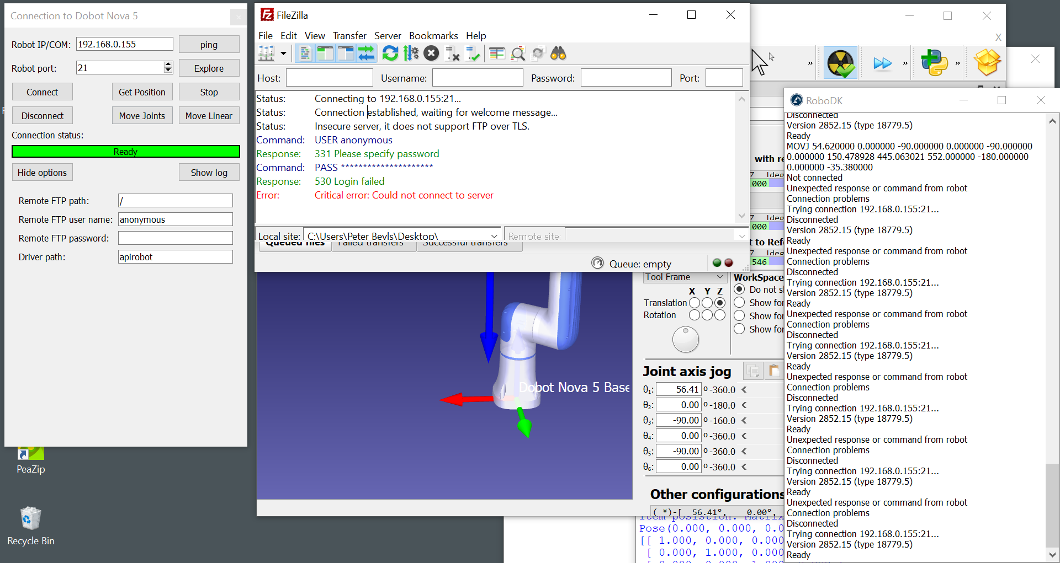
Task: Cancel current operation with black X icon
Action: tap(431, 53)
